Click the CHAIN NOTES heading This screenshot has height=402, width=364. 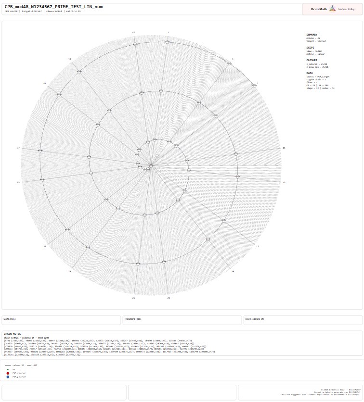pos(13,334)
